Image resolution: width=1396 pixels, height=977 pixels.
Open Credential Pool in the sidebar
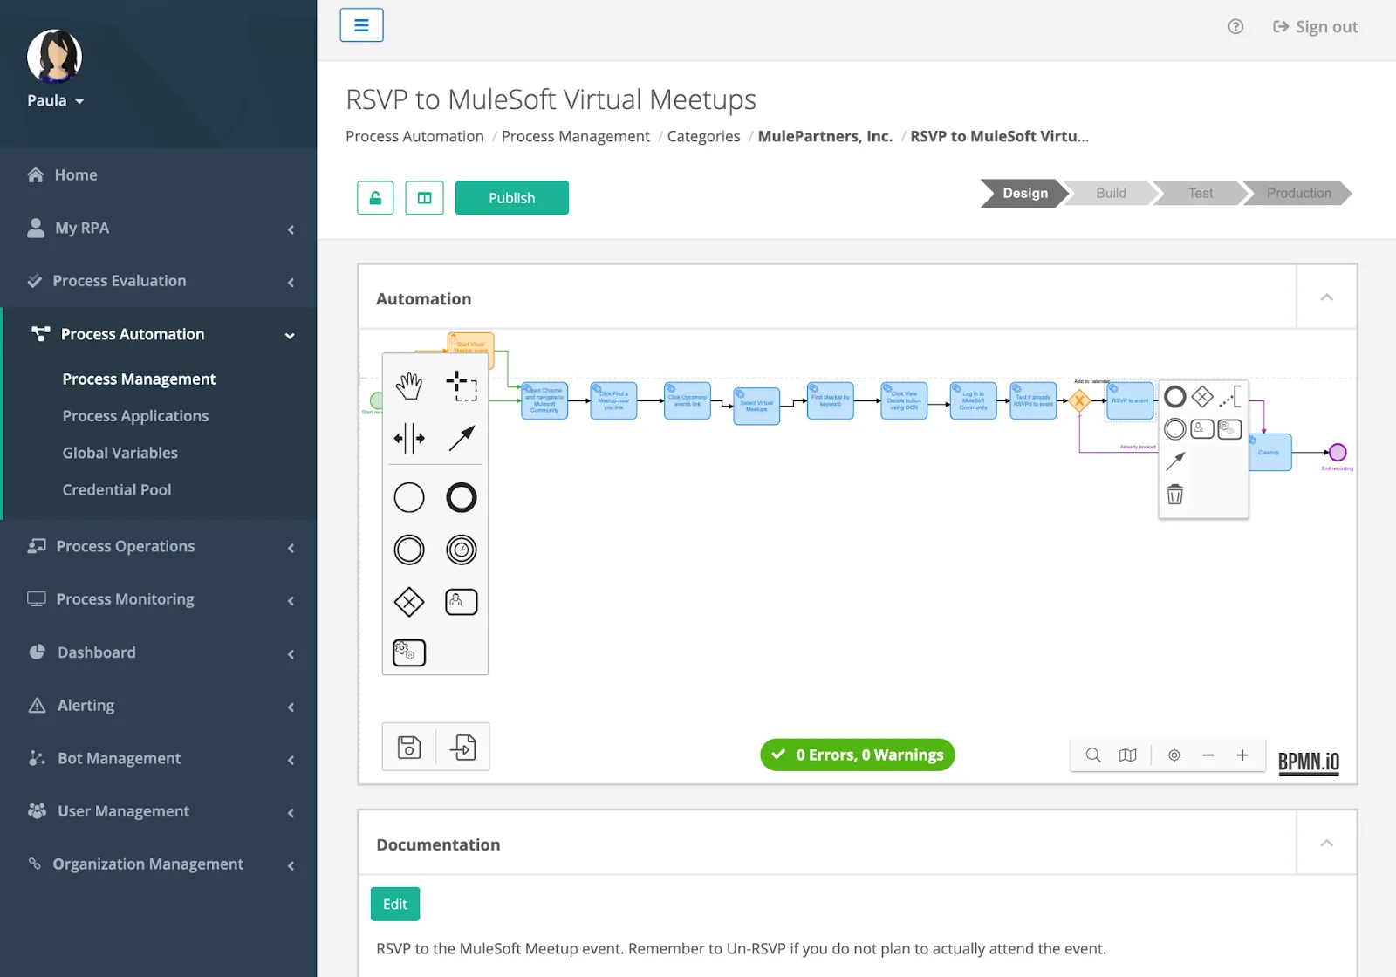(x=117, y=490)
